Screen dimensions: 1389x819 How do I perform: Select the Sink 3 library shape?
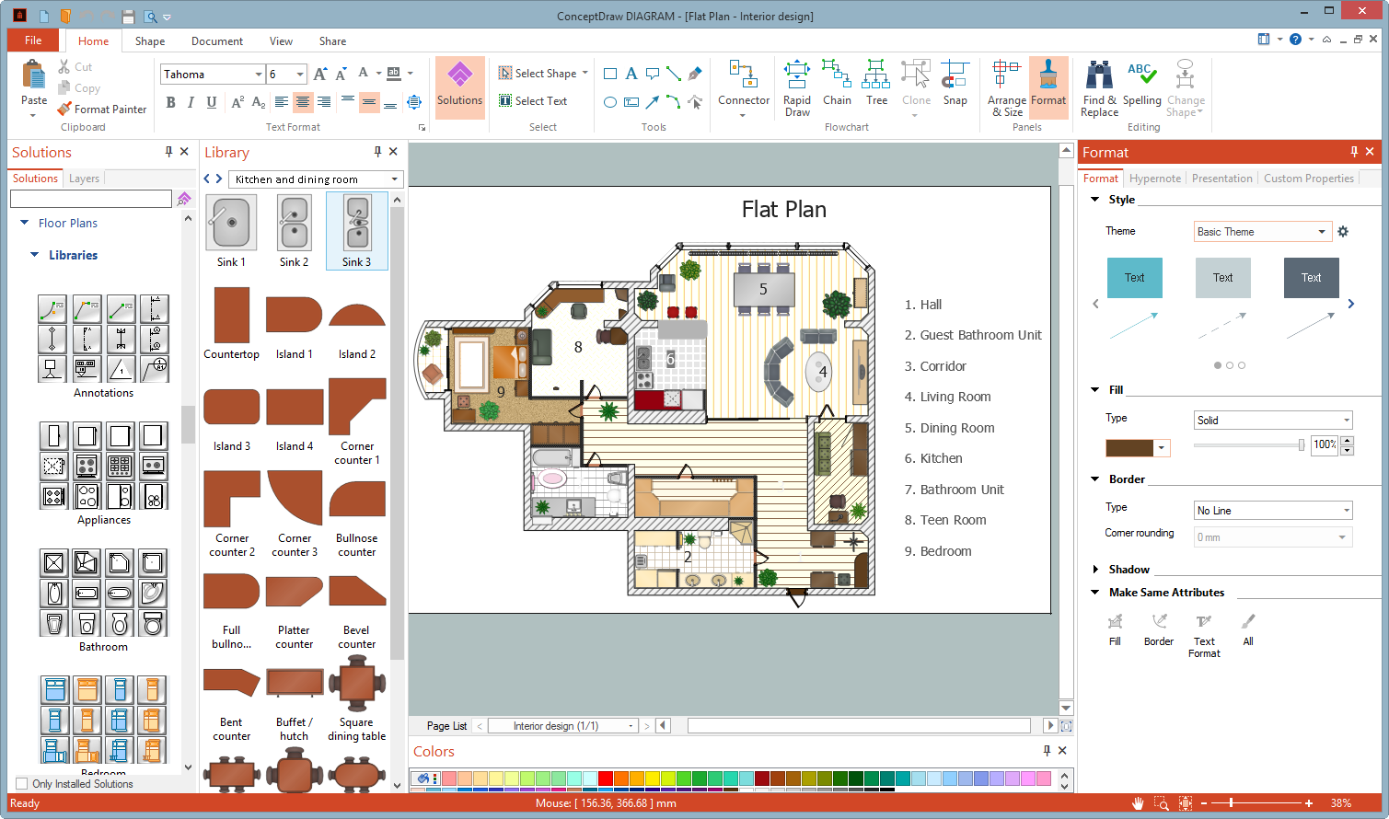pos(357,230)
